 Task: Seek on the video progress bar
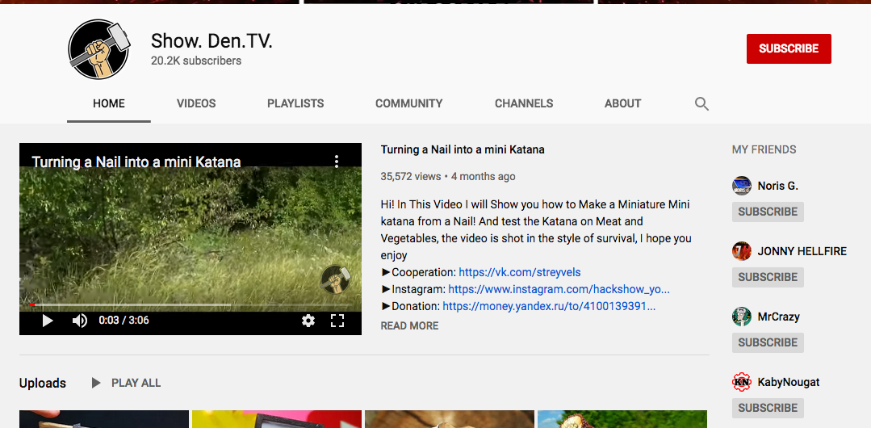point(191,304)
